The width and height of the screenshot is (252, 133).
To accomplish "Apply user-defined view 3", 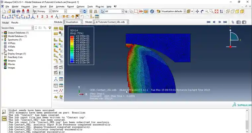I will click(x=47, y=17).
